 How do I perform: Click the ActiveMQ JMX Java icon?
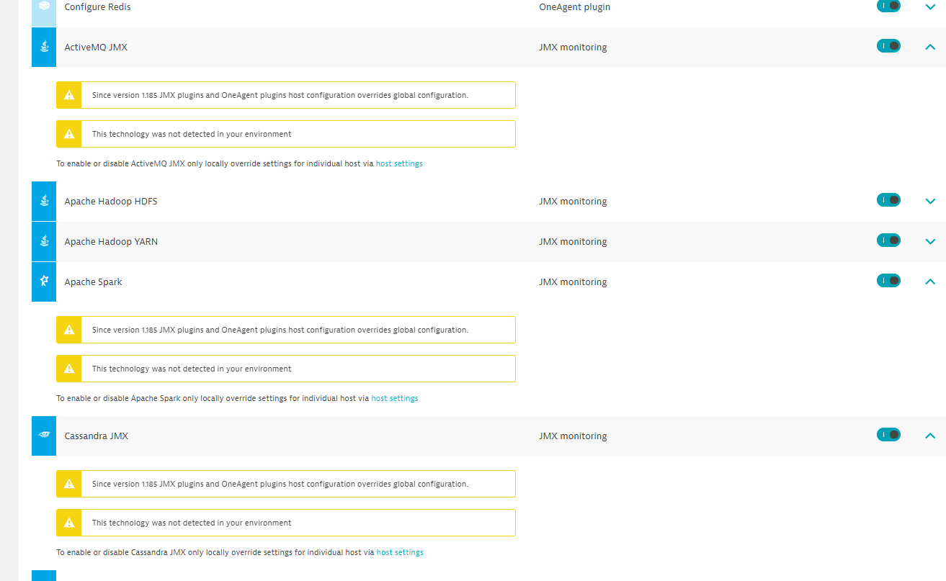(44, 48)
